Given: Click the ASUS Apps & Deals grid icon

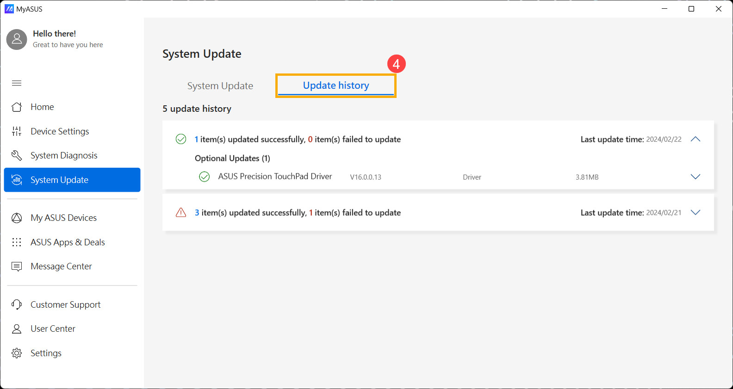Looking at the screenshot, I should click(17, 242).
